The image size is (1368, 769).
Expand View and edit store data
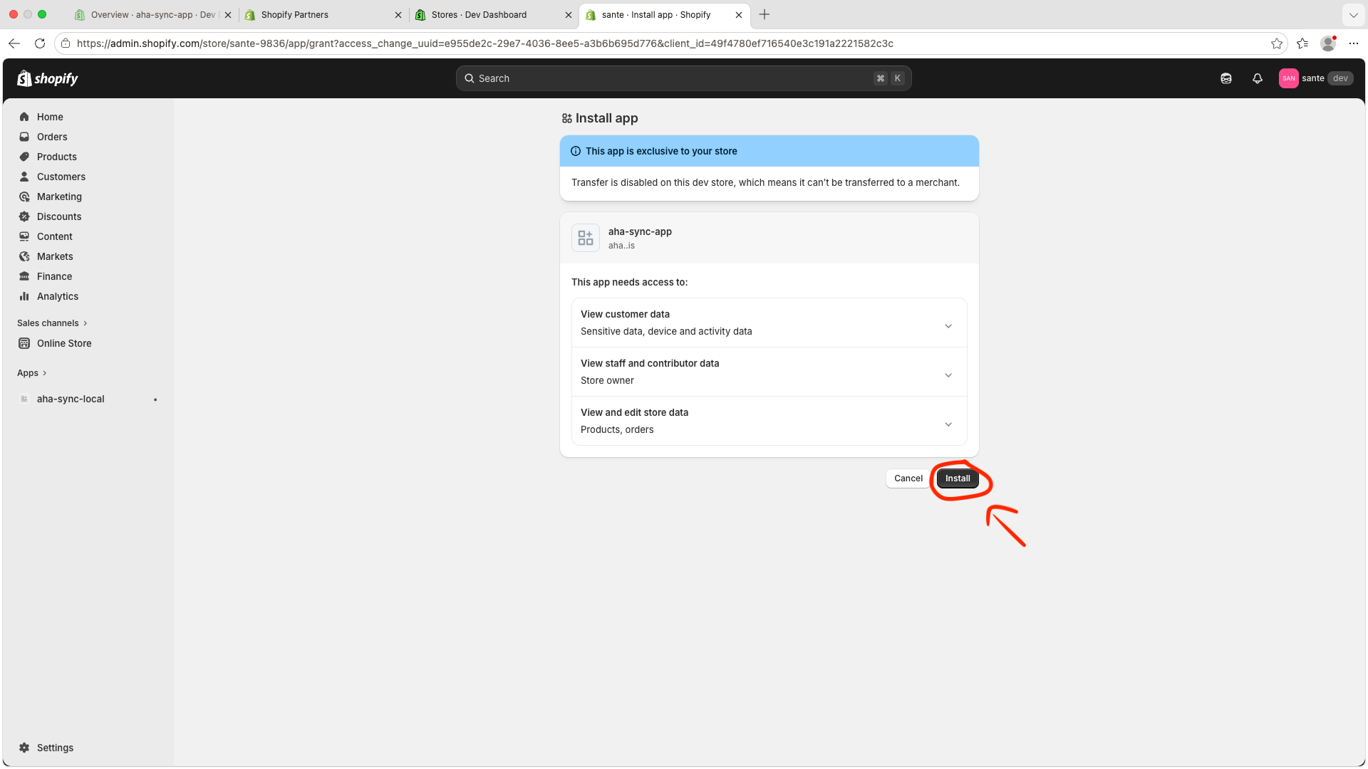[x=769, y=421]
